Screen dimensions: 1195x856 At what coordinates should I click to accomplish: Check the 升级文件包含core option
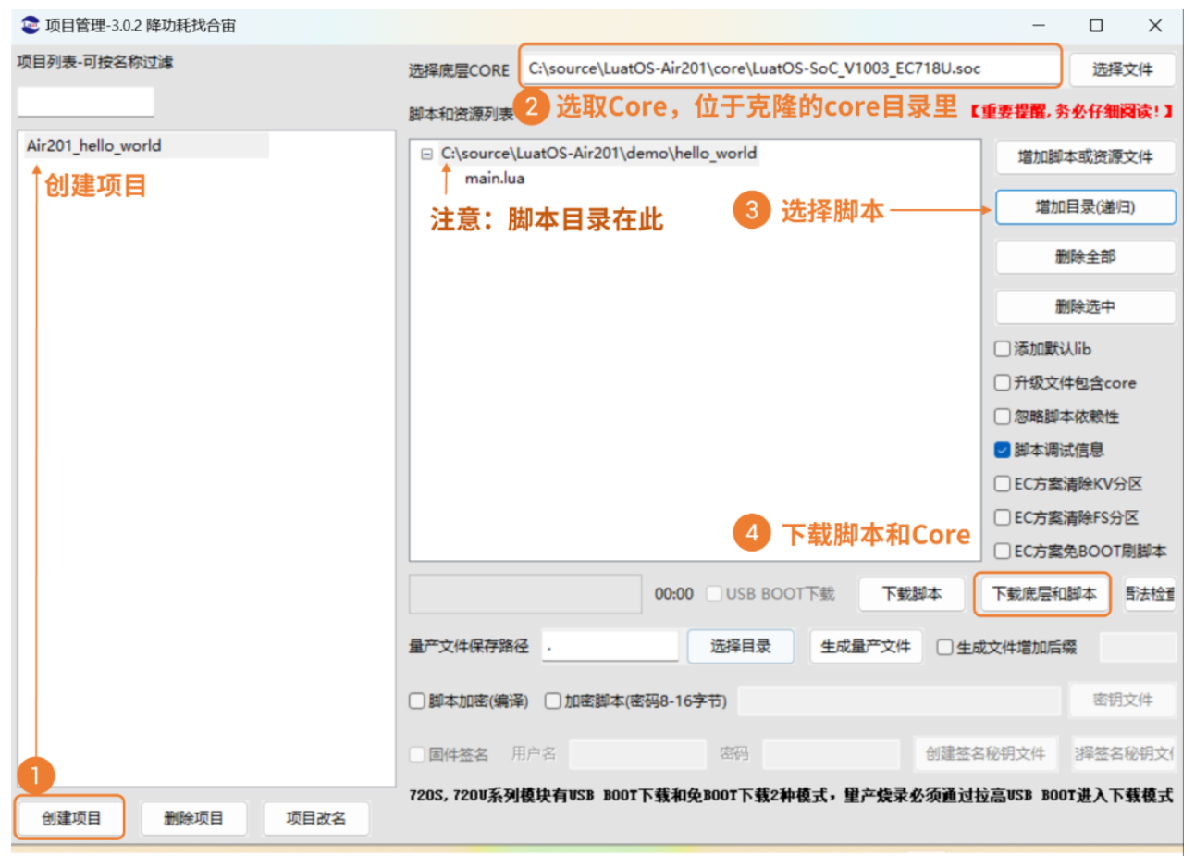(x=1002, y=383)
